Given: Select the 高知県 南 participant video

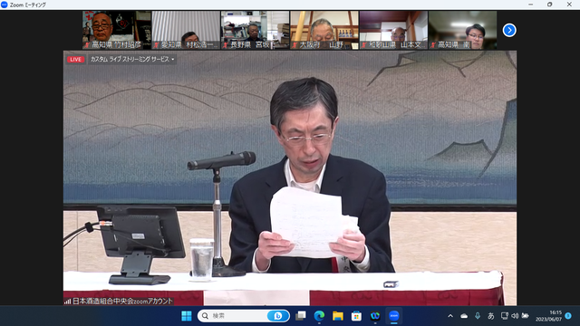Looking at the screenshot, I should 463,30.
